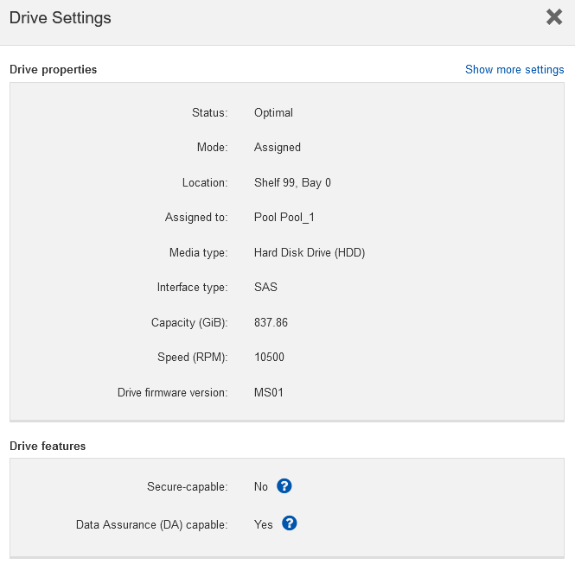The height and width of the screenshot is (577, 575).
Task: Click the Data Assurance Yes value
Action: [264, 524]
